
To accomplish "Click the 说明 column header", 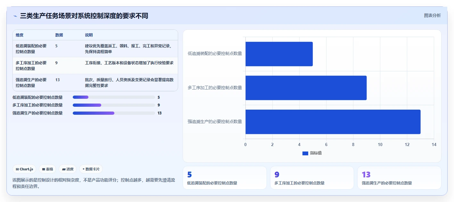I will point(89,35).
